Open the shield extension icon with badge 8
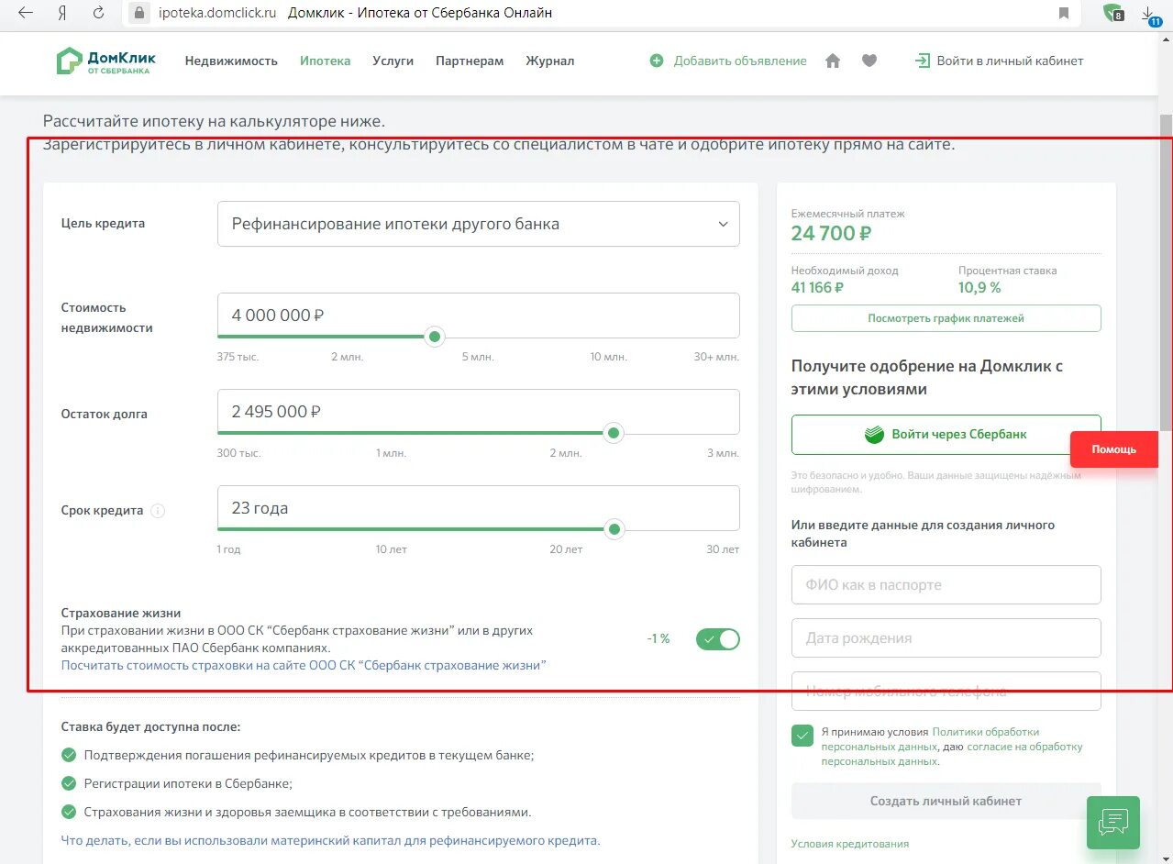 click(1113, 13)
